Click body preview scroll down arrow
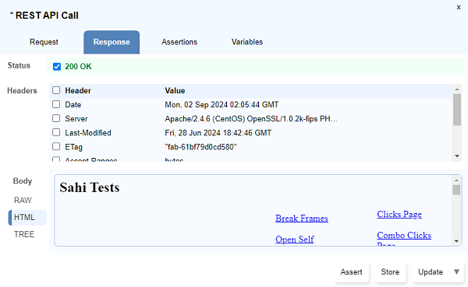The image size is (468, 287). 456,241
